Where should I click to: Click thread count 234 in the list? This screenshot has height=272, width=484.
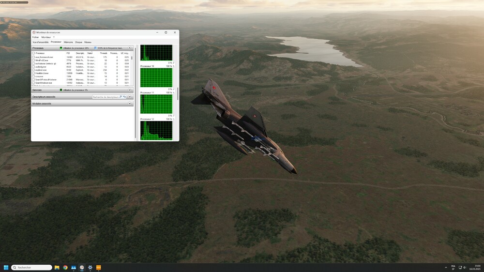(105, 70)
